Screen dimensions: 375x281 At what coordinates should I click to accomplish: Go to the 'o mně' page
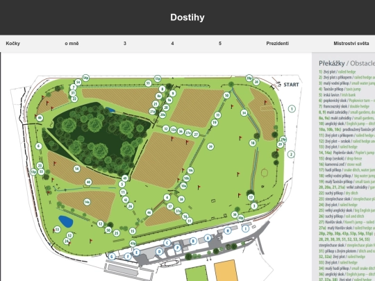[72, 44]
